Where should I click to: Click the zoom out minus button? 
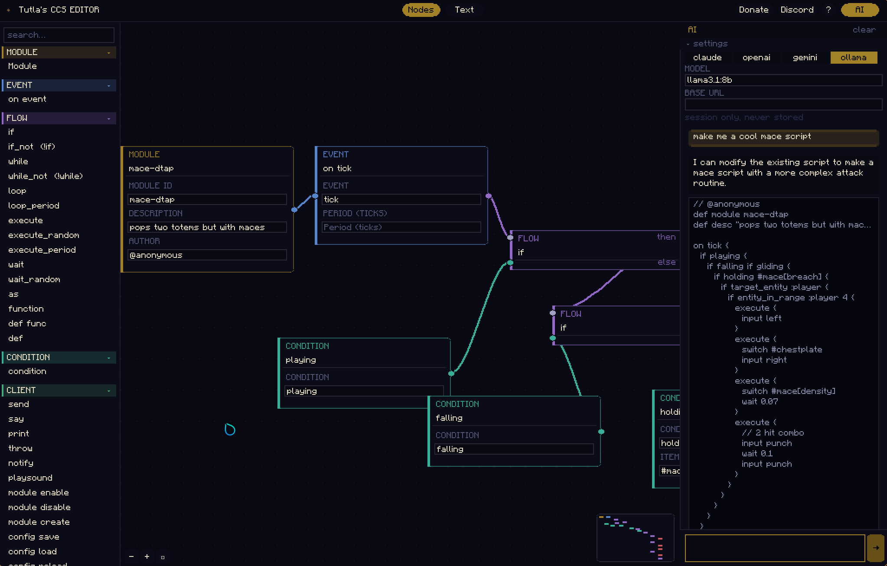(x=131, y=556)
